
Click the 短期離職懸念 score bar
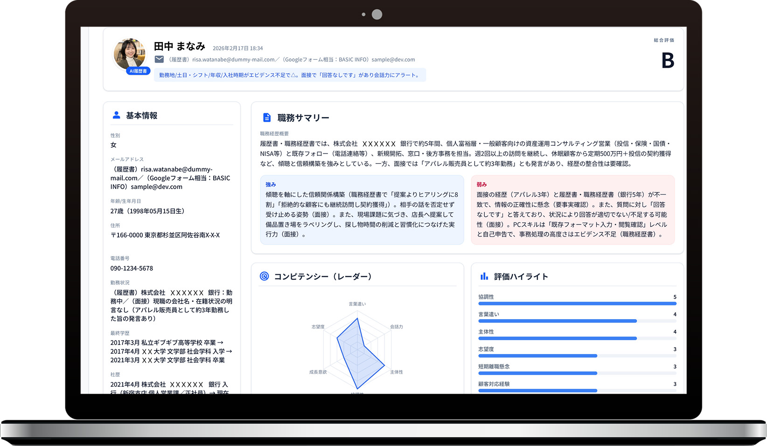(x=577, y=373)
